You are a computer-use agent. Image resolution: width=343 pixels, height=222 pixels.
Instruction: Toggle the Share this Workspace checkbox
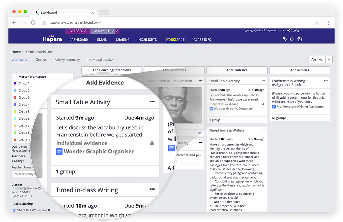click(x=14, y=210)
